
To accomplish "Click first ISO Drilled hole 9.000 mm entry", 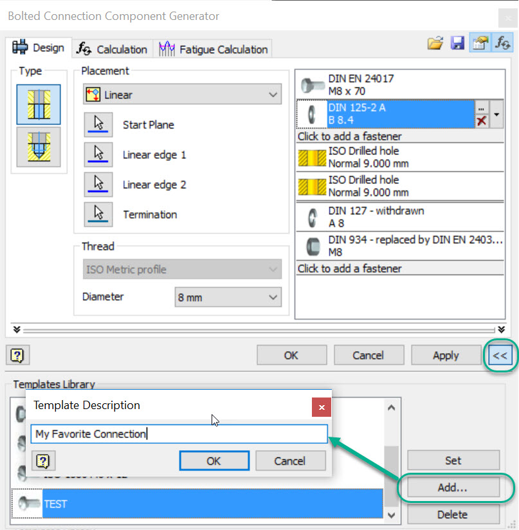I will (x=400, y=157).
